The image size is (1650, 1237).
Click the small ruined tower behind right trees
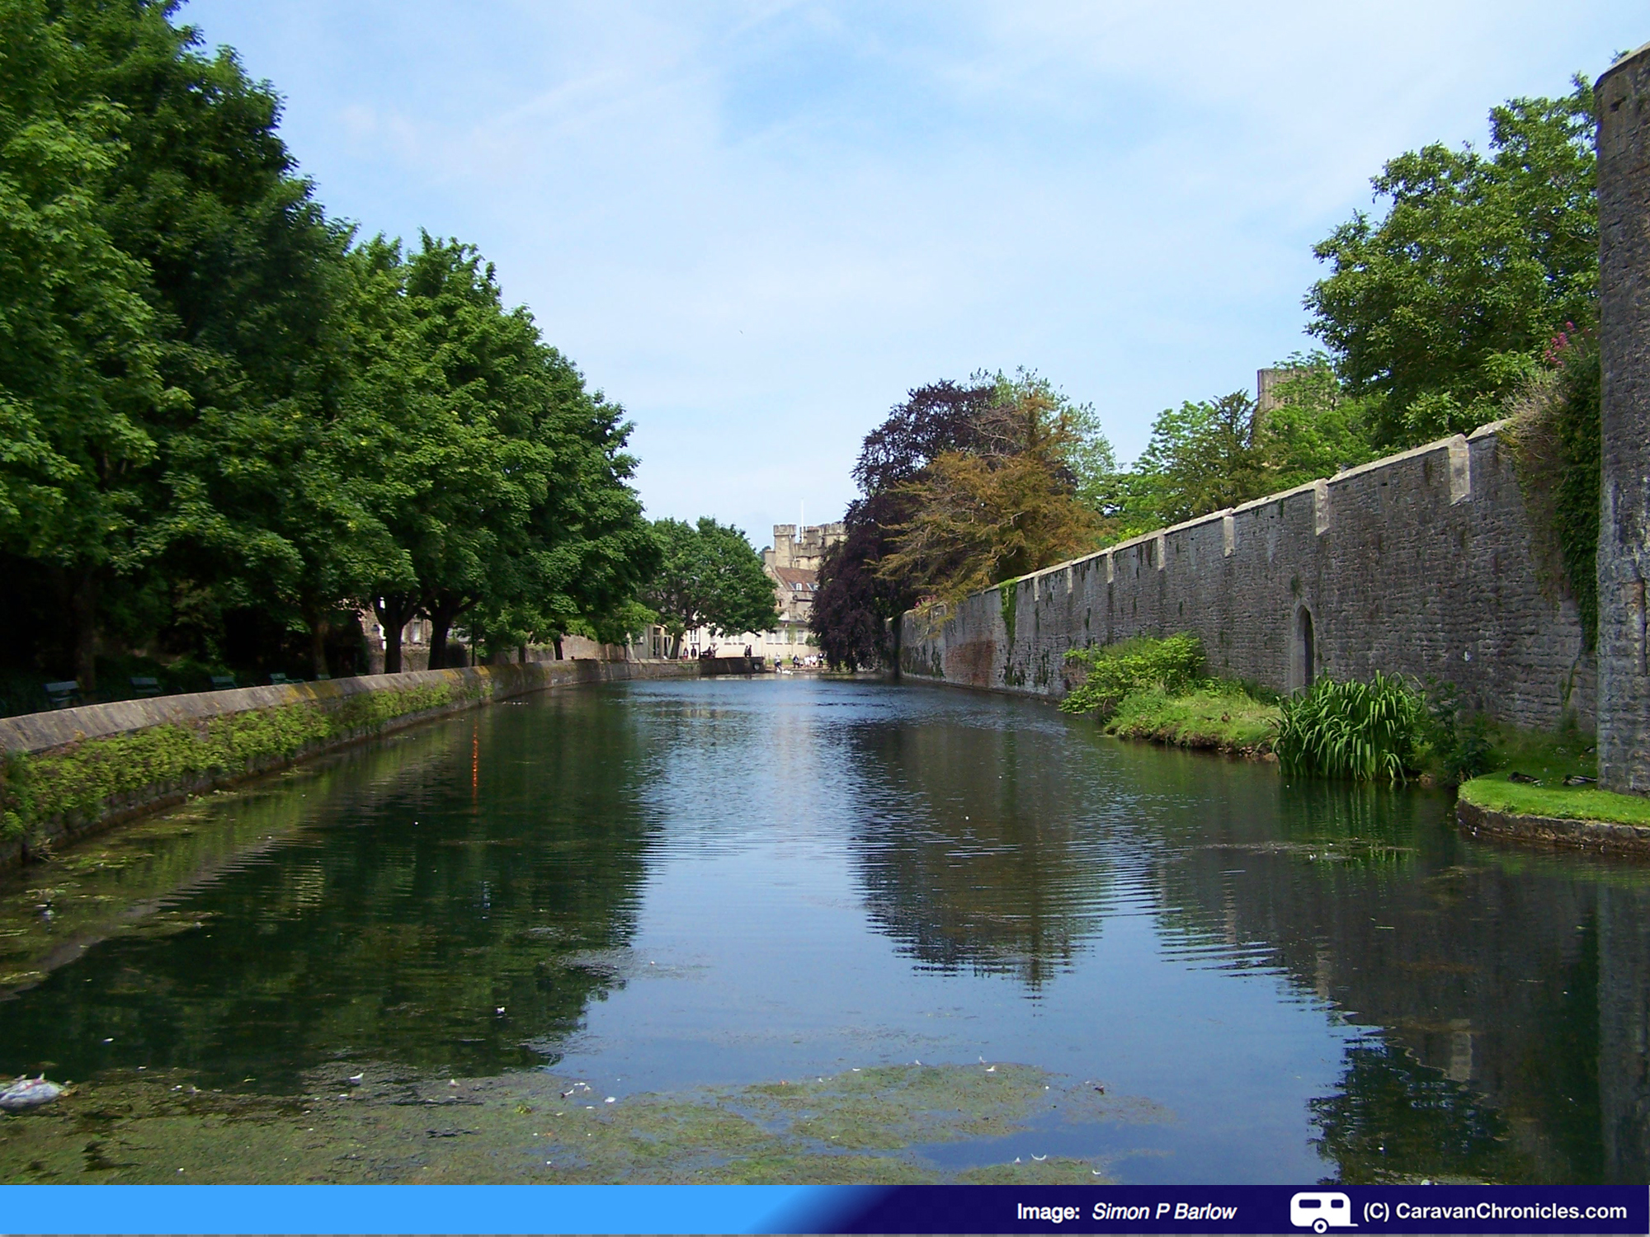(x=1273, y=388)
